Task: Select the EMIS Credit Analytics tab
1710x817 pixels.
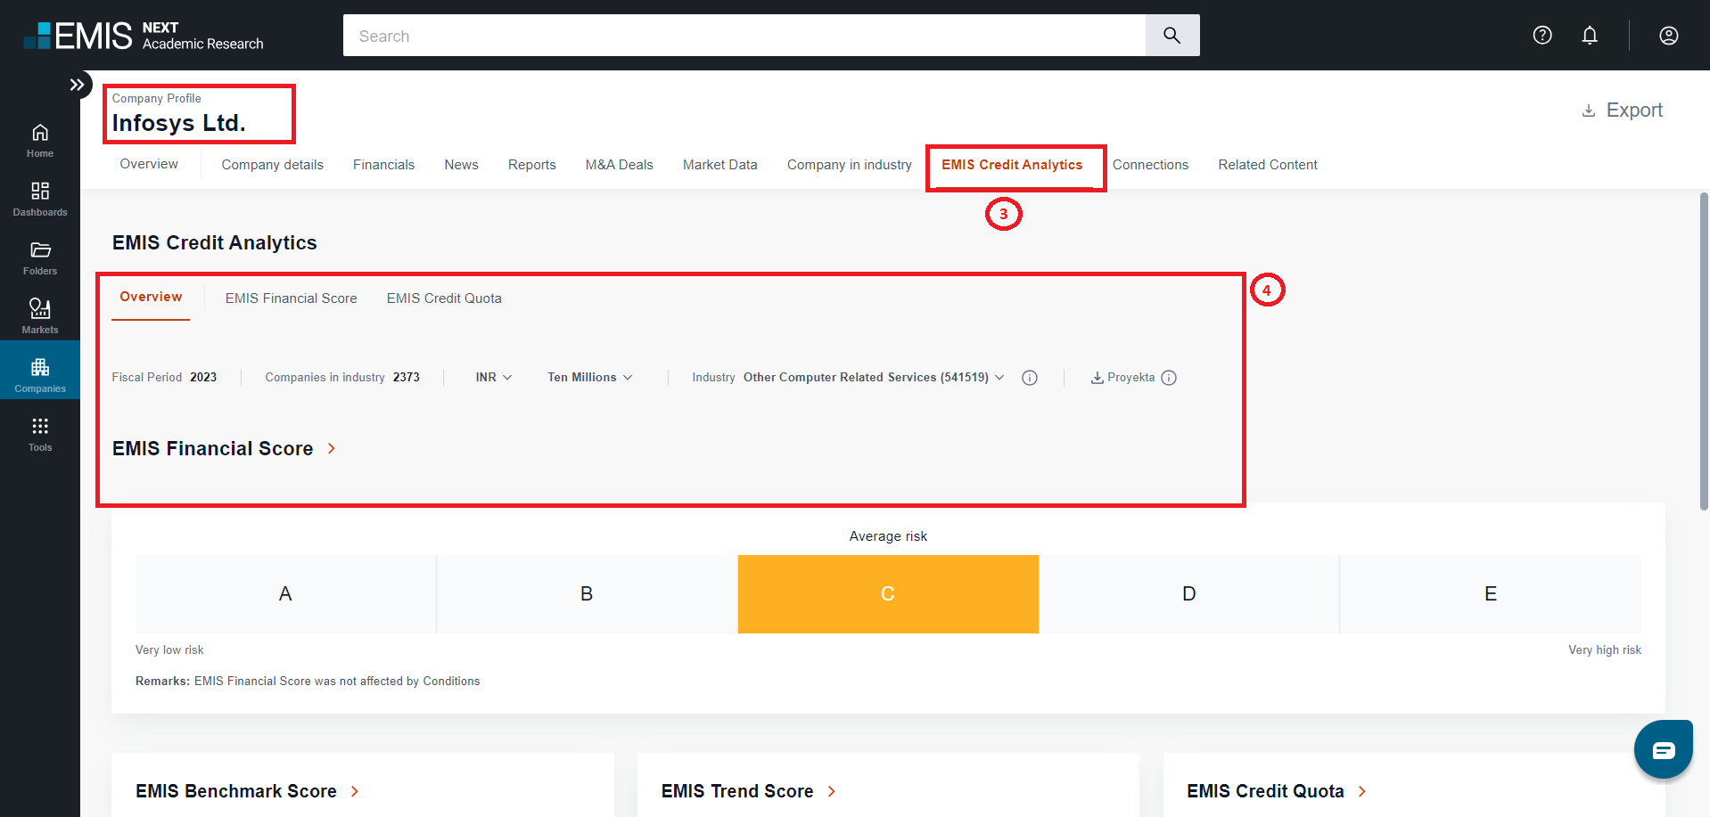Action: coord(1012,165)
